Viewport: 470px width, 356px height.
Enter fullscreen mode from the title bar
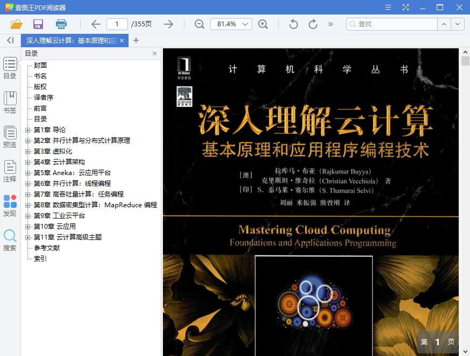[x=405, y=7]
